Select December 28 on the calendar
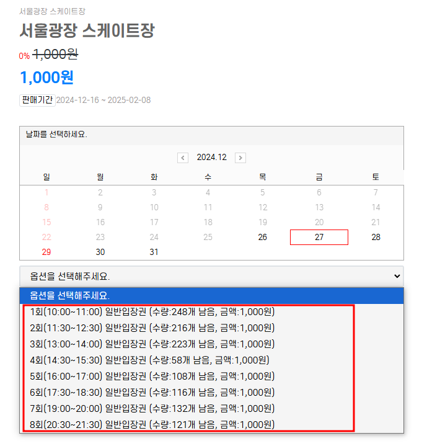 (376, 237)
